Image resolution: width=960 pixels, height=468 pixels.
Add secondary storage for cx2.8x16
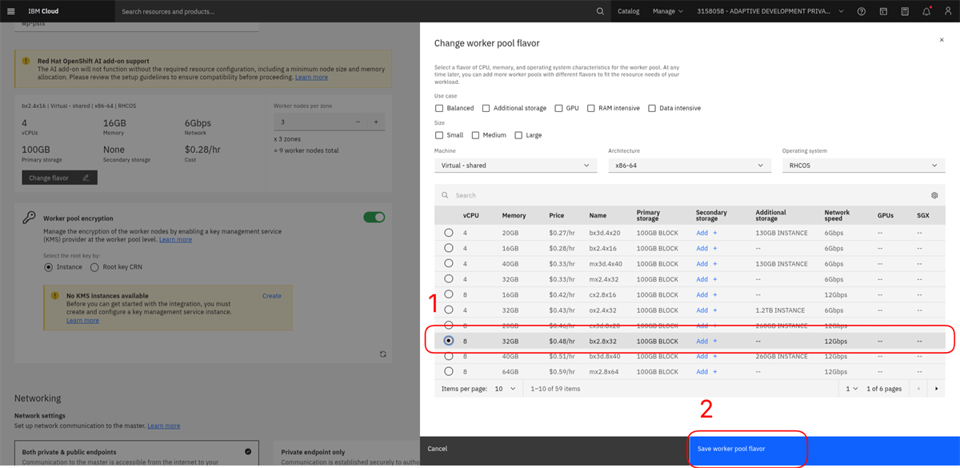706,294
